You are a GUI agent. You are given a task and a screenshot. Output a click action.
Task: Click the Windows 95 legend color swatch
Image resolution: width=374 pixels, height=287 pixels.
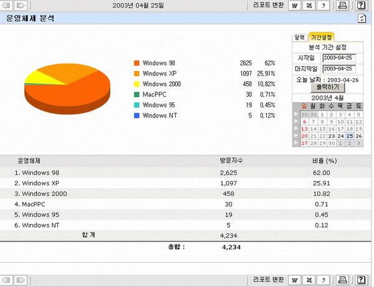[137, 105]
